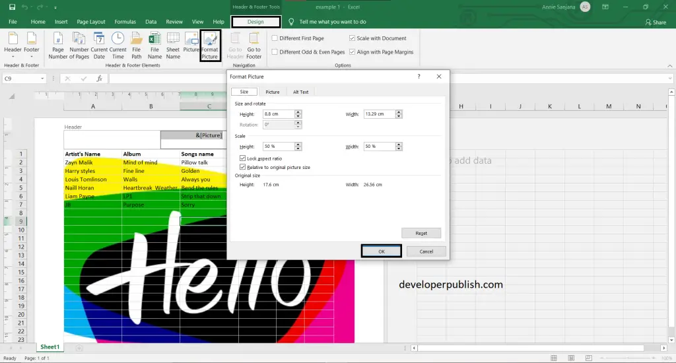The height and width of the screenshot is (363, 676).
Task: Open the Header dropdown in ribbon
Action: point(13,45)
